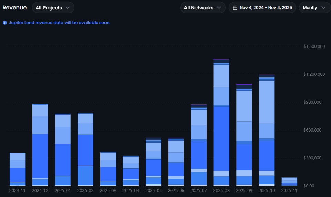Click the calendar icon in date range
This screenshot has width=331, height=197.
[235, 8]
